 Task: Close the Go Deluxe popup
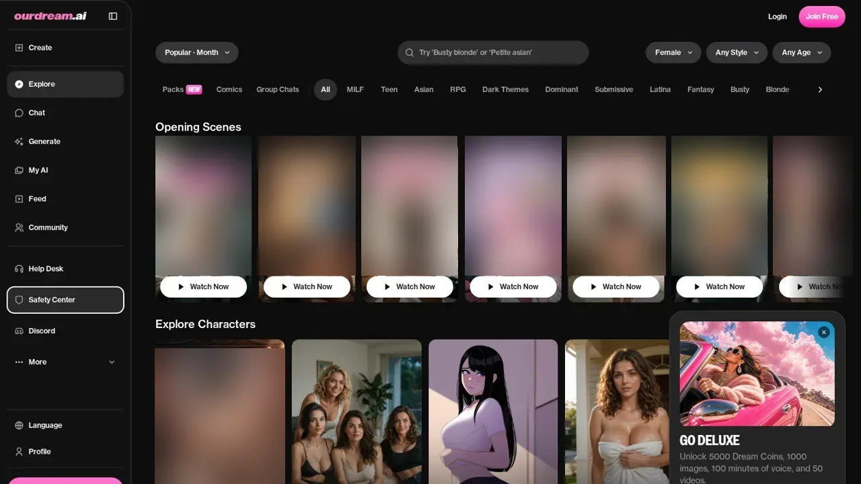(x=824, y=332)
